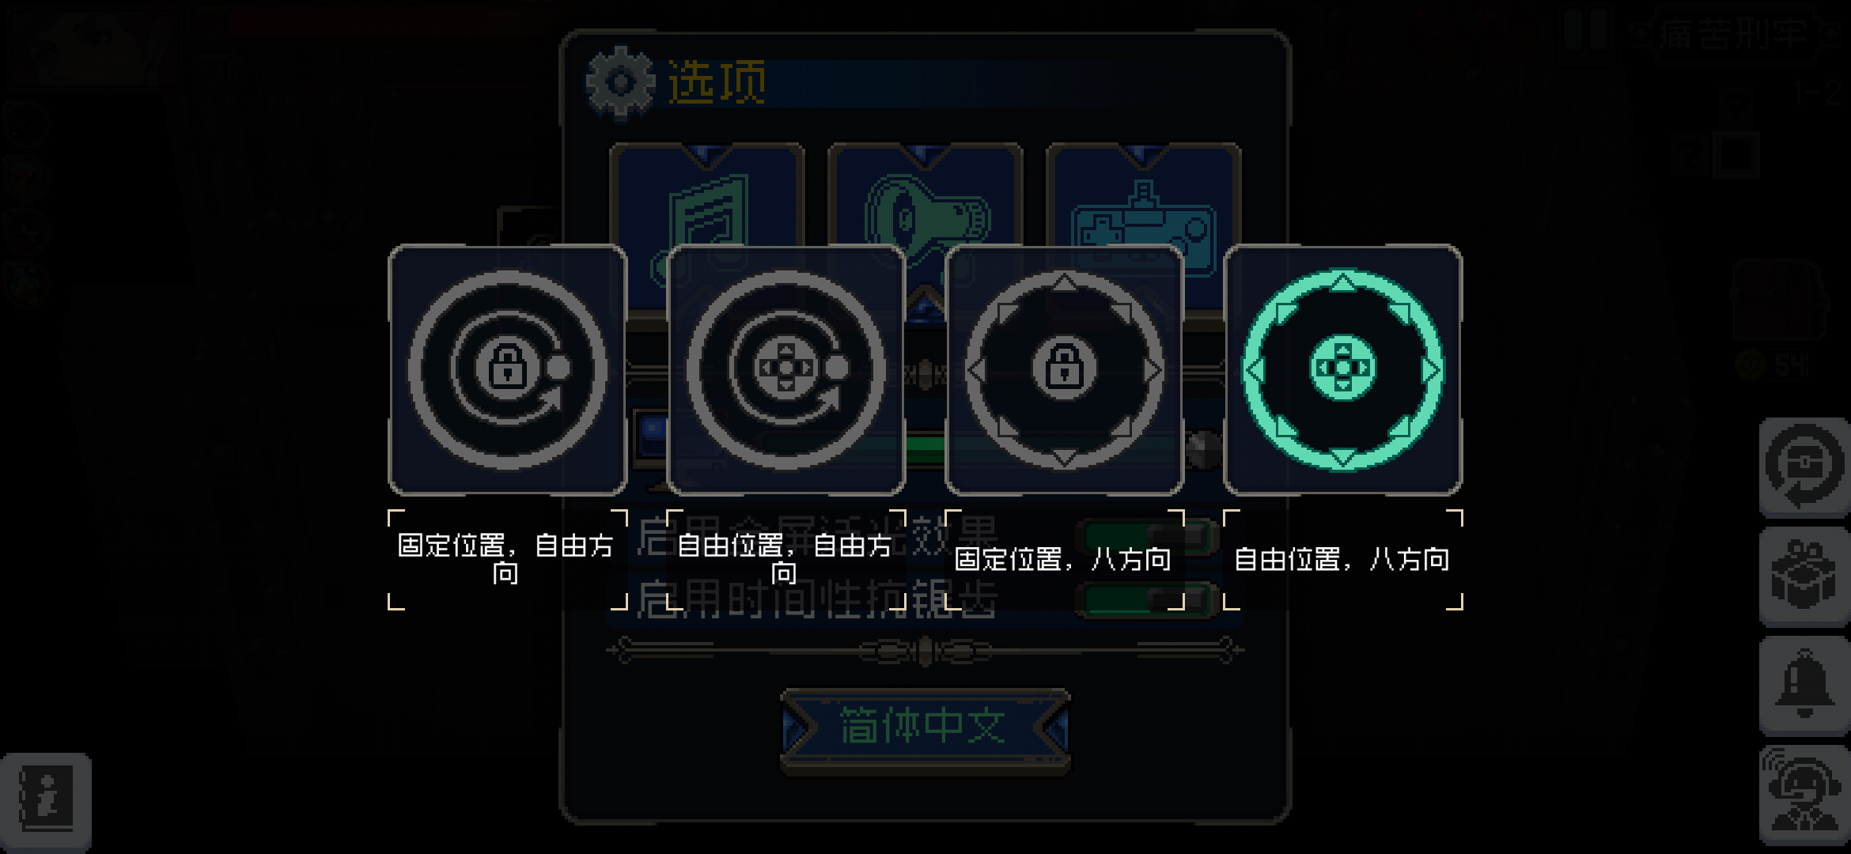Image resolution: width=1851 pixels, height=854 pixels.
Task: Toggle the temporal anti-aliasing switch
Action: [x=1147, y=599]
